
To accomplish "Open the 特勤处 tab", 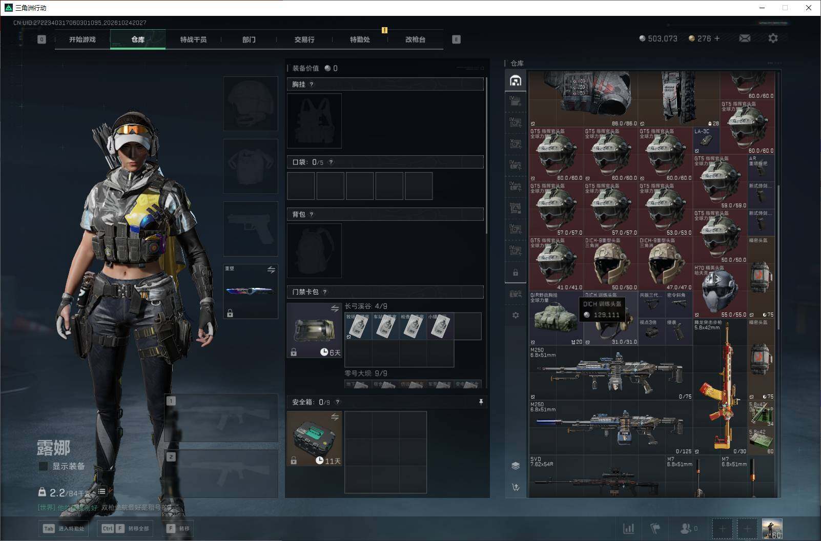I will pyautogui.click(x=360, y=39).
